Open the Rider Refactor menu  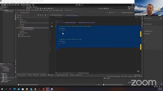(x=37, y=10)
